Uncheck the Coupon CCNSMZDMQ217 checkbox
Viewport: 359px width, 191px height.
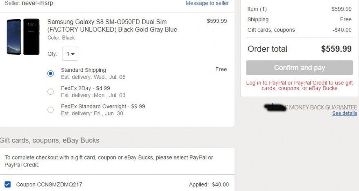tap(8, 184)
